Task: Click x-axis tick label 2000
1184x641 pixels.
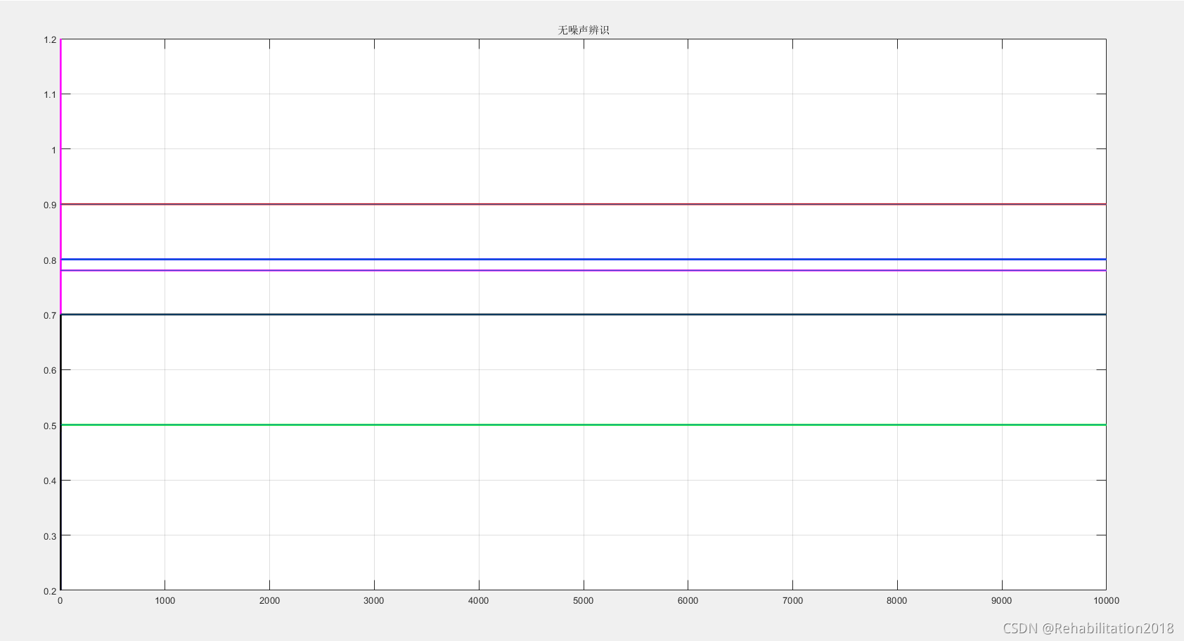Action: click(269, 600)
